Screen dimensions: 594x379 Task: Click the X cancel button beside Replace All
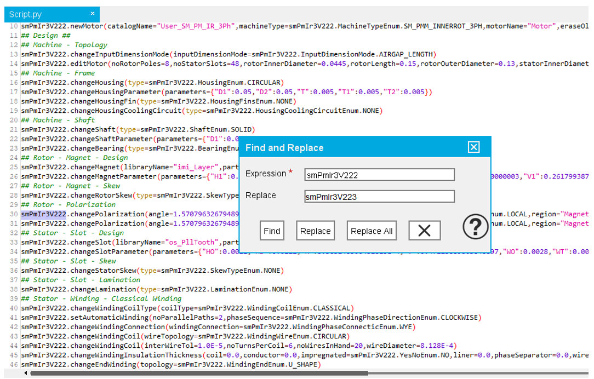click(424, 231)
